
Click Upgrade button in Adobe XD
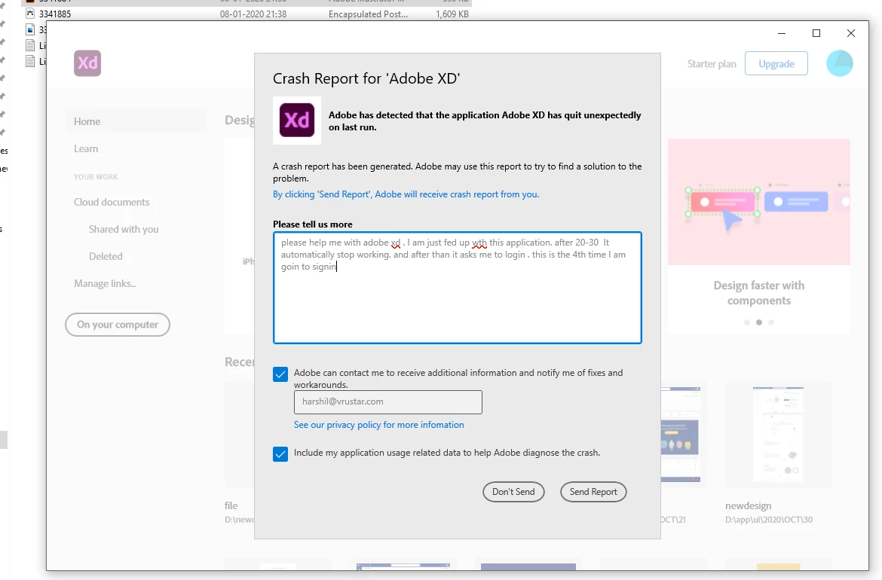[776, 63]
